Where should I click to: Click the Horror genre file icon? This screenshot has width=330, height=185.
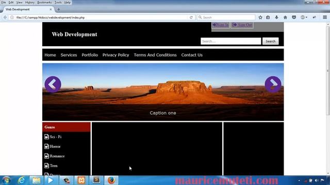47,146
